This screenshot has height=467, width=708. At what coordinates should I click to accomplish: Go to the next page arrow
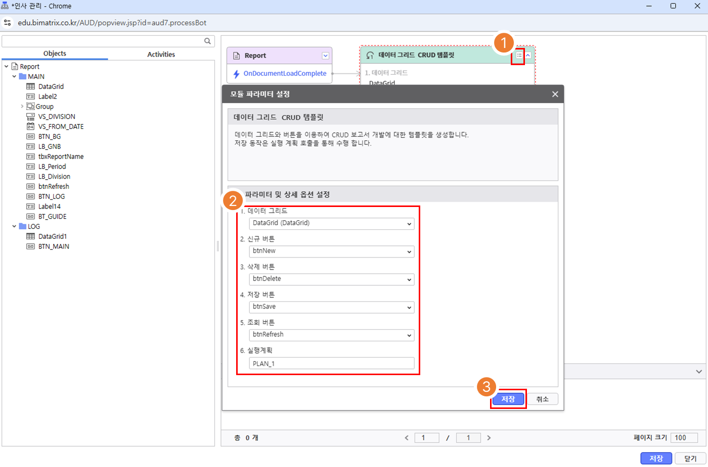[x=489, y=438]
